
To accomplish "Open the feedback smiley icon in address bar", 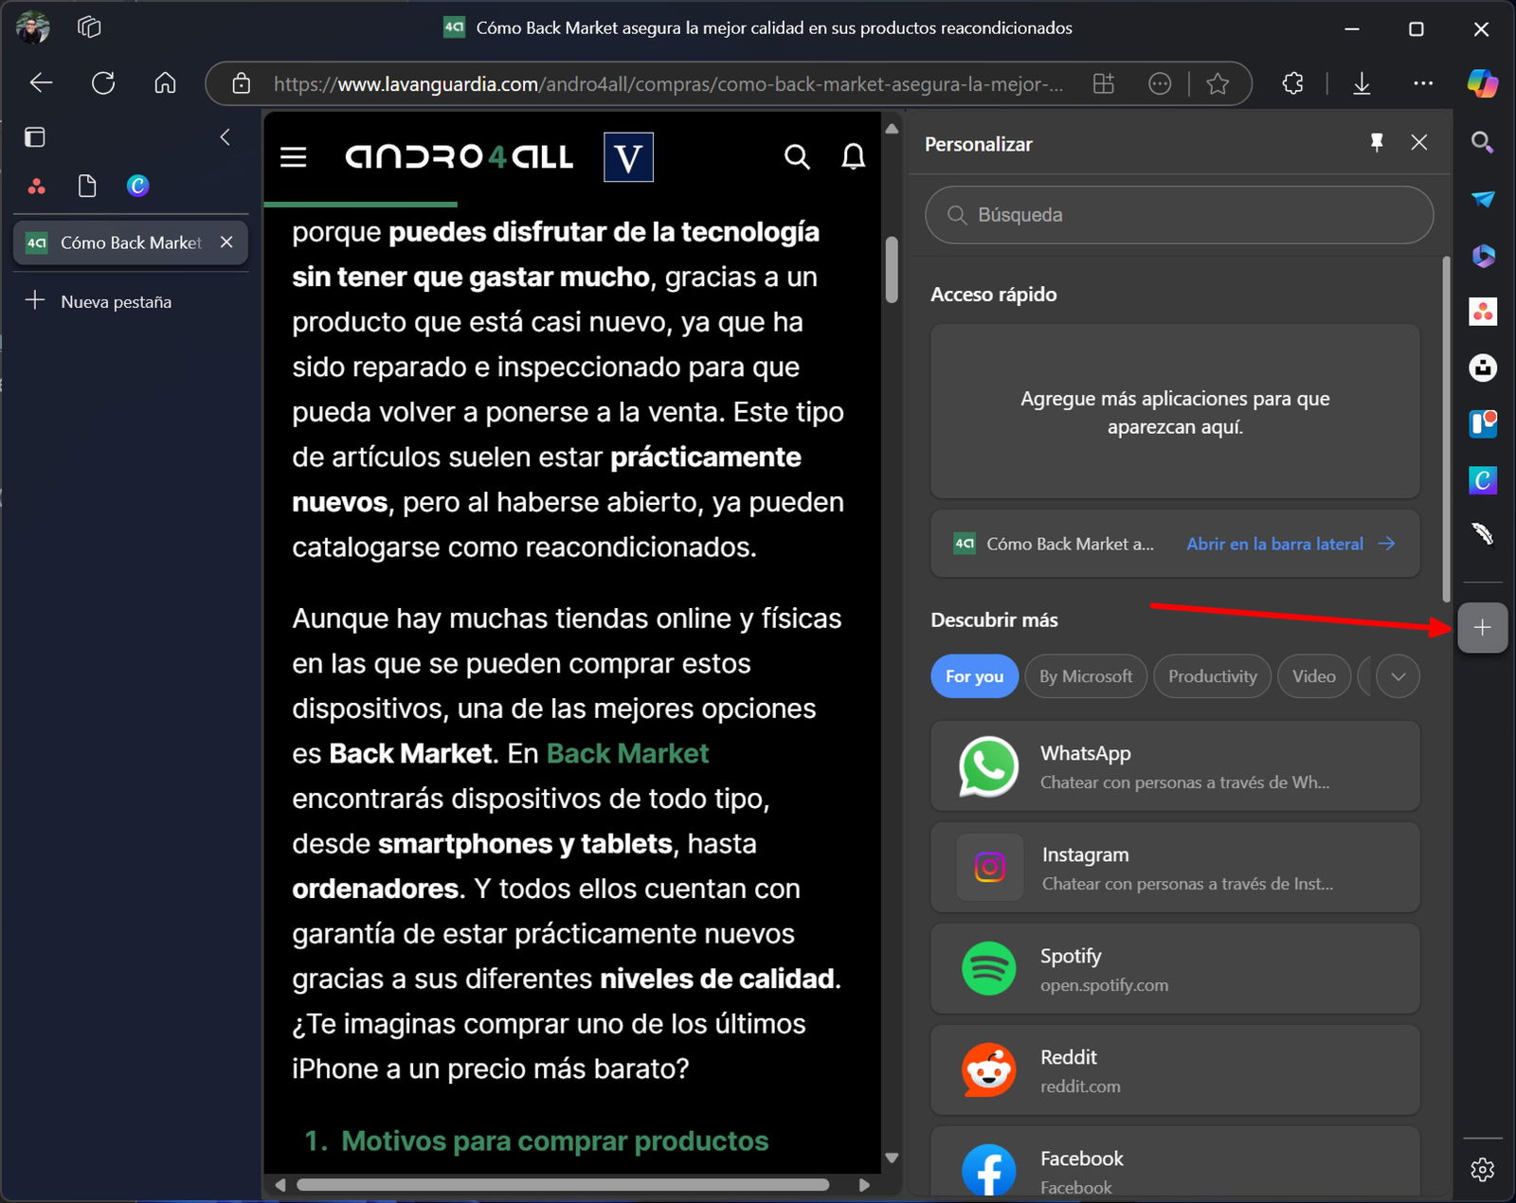I will click(1160, 83).
